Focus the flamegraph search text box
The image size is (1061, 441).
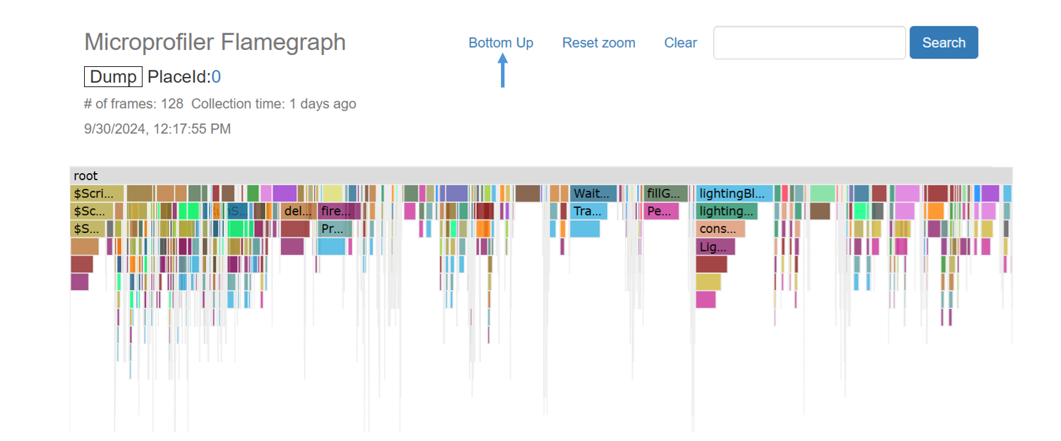(x=809, y=43)
